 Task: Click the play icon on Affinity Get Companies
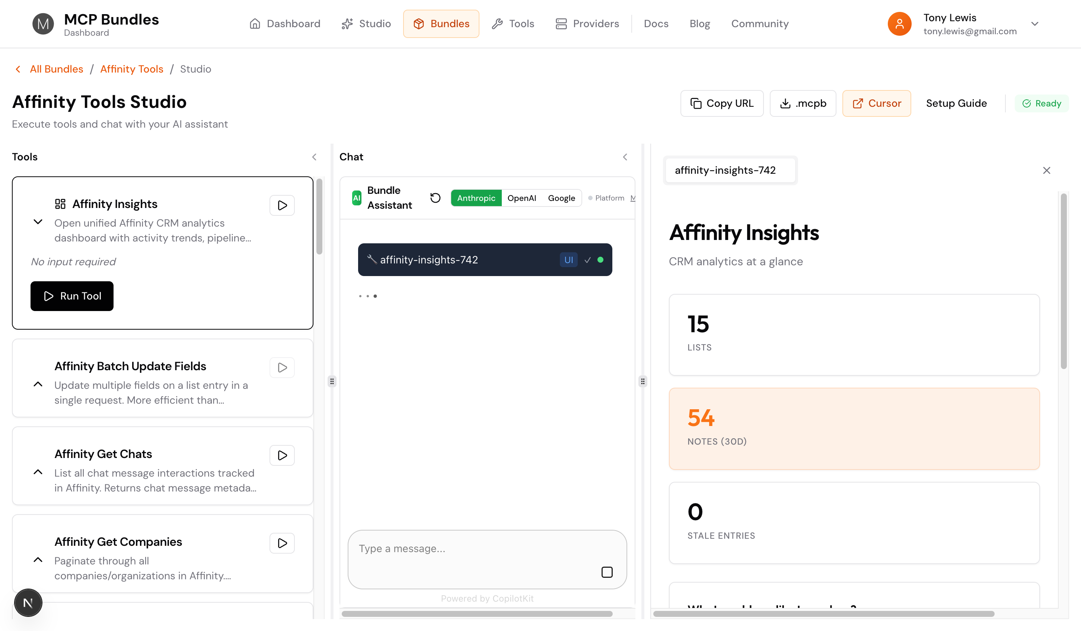pos(282,543)
